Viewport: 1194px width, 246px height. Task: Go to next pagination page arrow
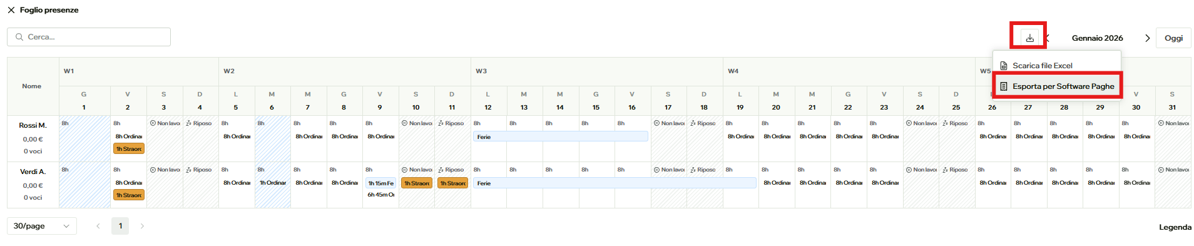[x=142, y=226]
